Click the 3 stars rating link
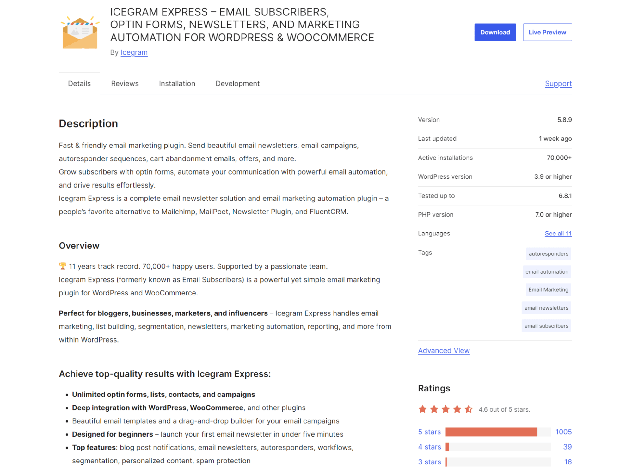Screen dimensions: 632x471 (x=429, y=462)
